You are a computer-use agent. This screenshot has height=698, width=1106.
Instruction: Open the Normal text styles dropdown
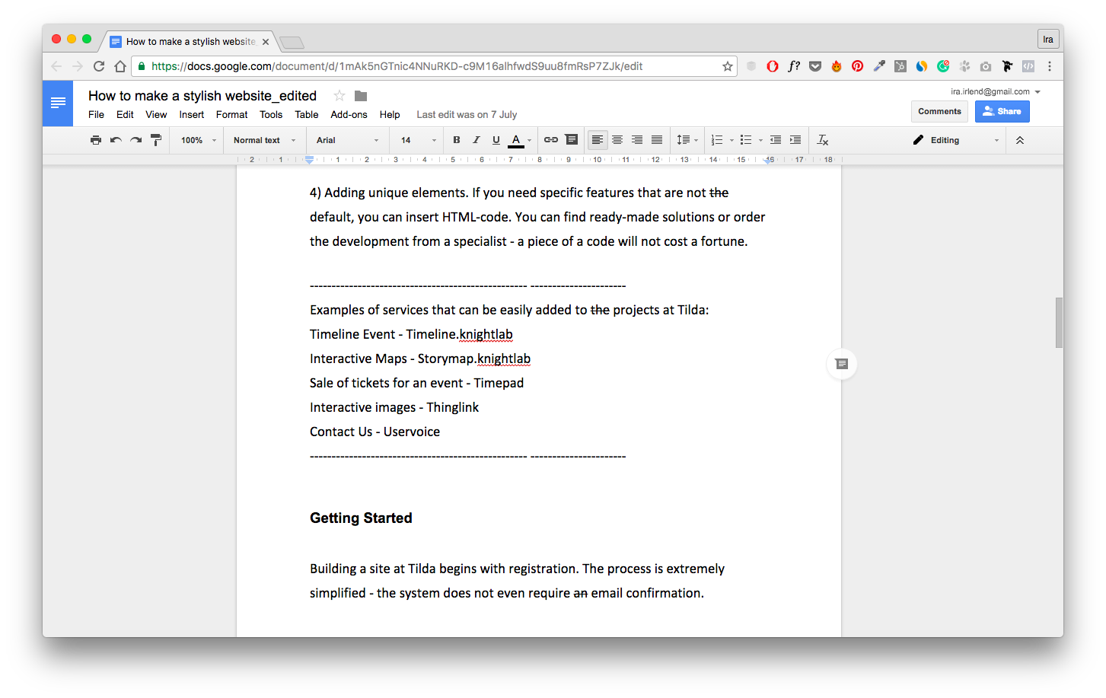point(264,140)
